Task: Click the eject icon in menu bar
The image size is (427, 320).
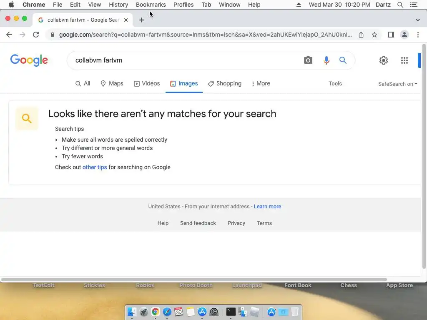Action: tap(299, 5)
